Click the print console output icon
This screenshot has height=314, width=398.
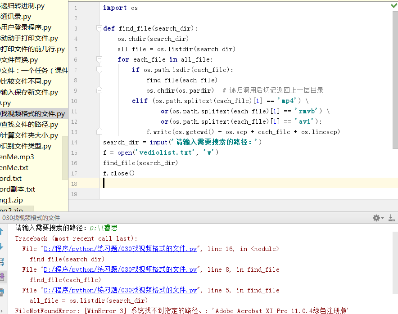[x=2, y=292]
